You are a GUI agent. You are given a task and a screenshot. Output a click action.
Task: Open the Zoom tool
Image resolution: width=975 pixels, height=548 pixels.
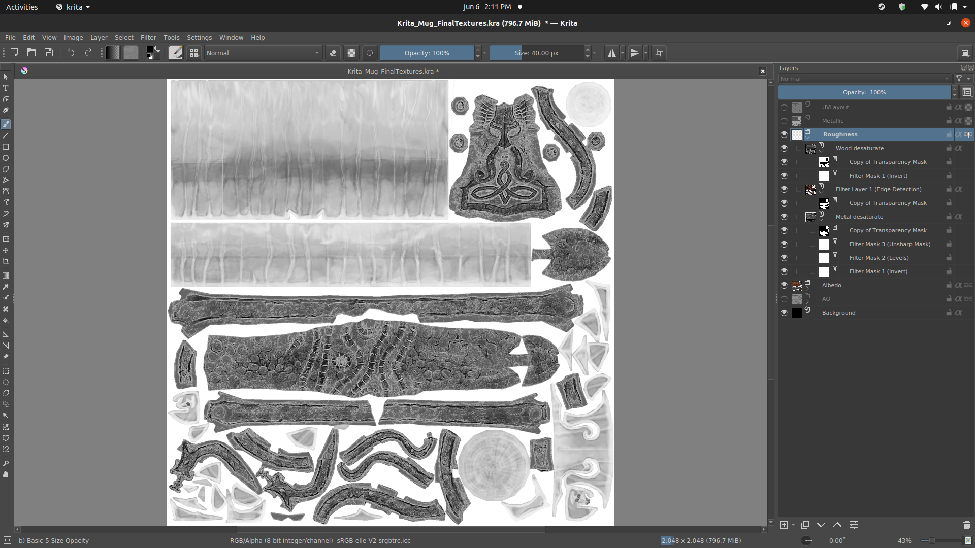click(6, 463)
